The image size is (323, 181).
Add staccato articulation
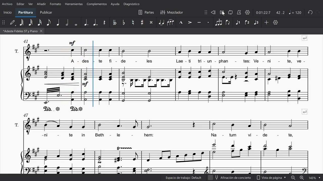pos(208,22)
